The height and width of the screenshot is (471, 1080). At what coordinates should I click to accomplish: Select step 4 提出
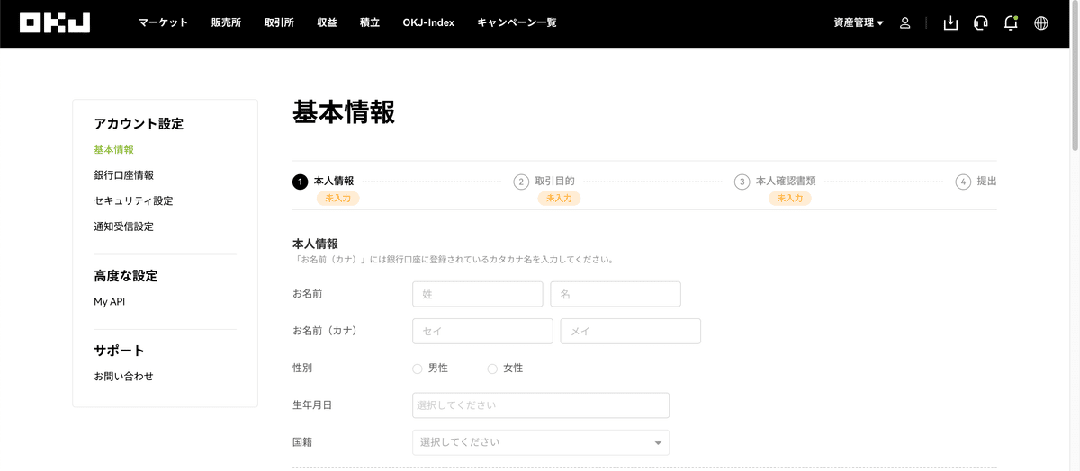pos(976,182)
